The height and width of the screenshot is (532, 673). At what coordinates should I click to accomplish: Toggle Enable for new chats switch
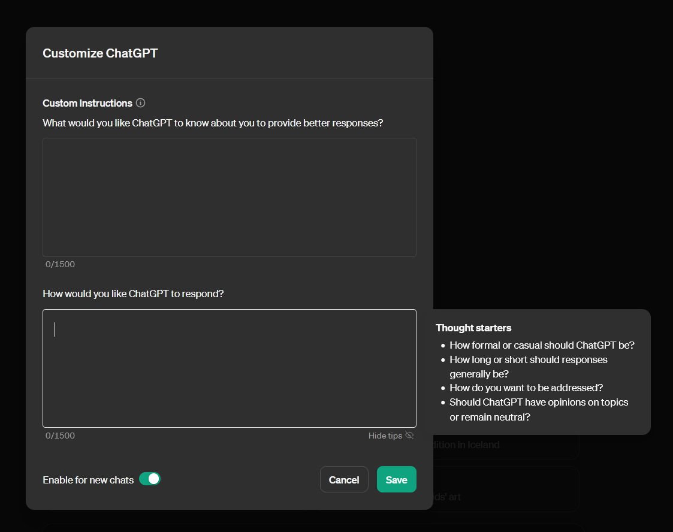pos(150,479)
